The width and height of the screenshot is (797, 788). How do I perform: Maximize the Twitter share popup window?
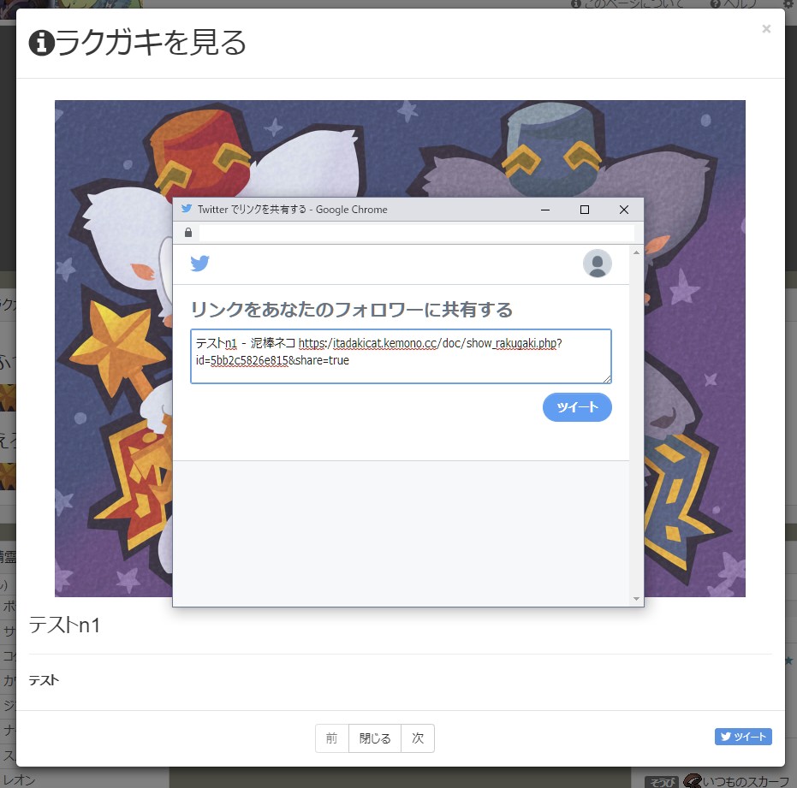[x=585, y=210]
